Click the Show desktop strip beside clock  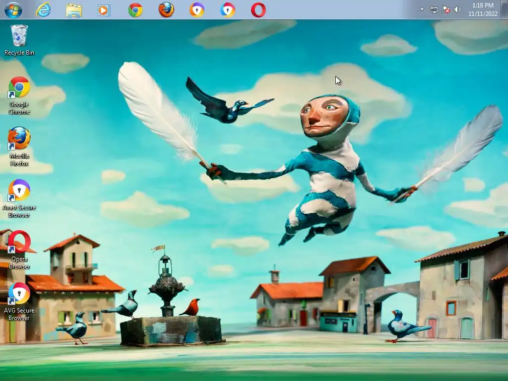pyautogui.click(x=505, y=9)
